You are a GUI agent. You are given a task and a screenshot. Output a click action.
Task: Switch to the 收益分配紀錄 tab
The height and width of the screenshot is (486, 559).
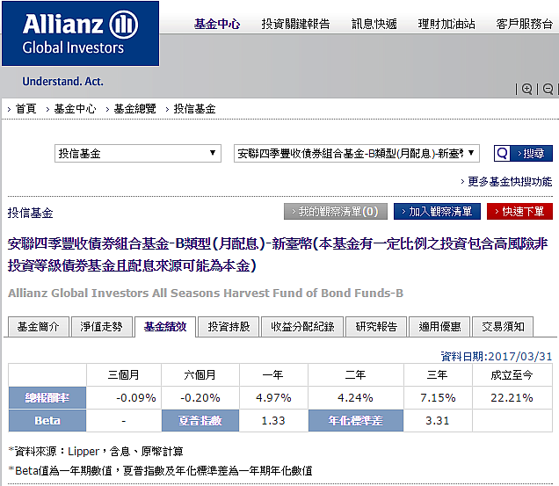point(302,326)
